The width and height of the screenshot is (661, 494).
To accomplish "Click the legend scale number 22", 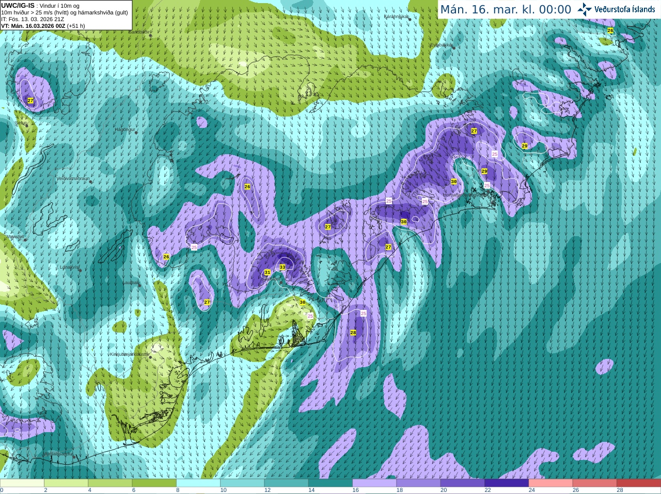I will (x=487, y=490).
